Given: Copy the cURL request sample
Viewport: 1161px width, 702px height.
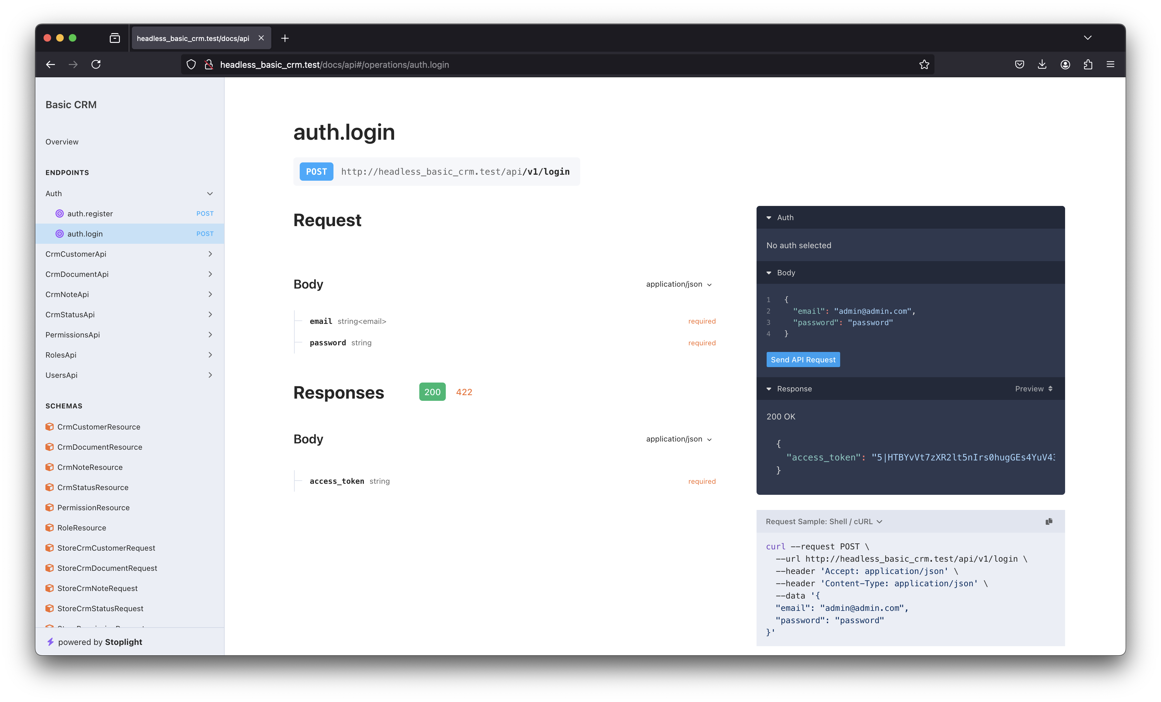Looking at the screenshot, I should tap(1049, 521).
